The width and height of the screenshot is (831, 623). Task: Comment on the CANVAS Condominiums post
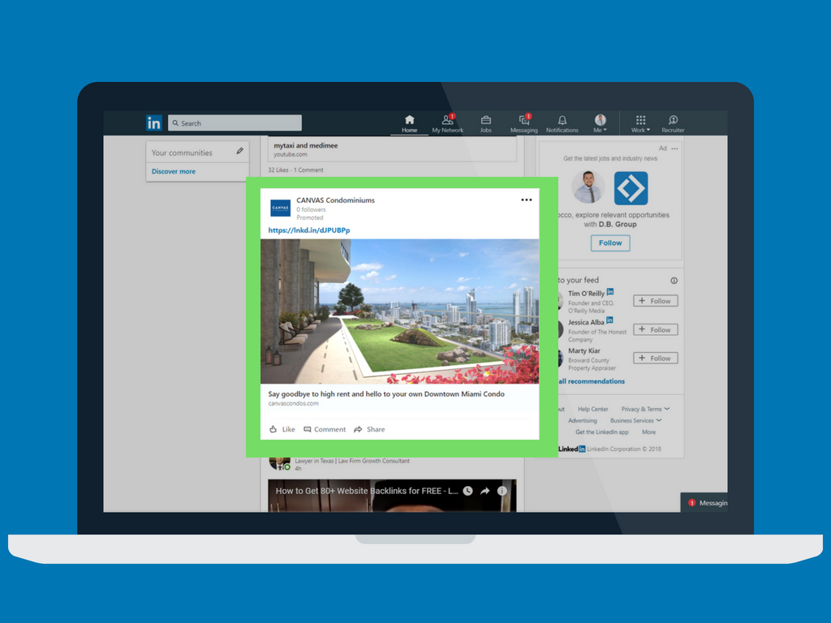tap(325, 429)
